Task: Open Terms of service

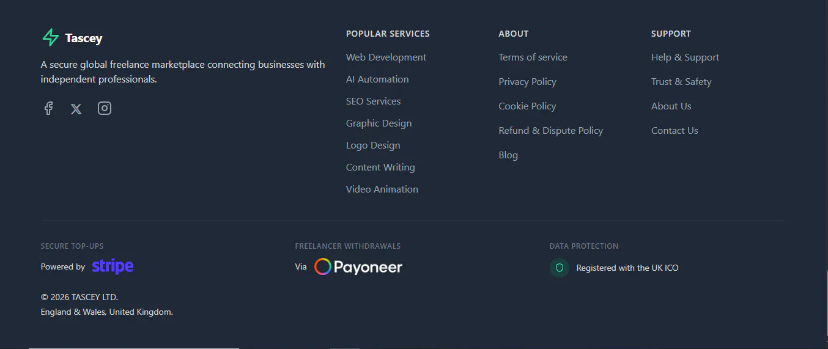Action: 533,57
